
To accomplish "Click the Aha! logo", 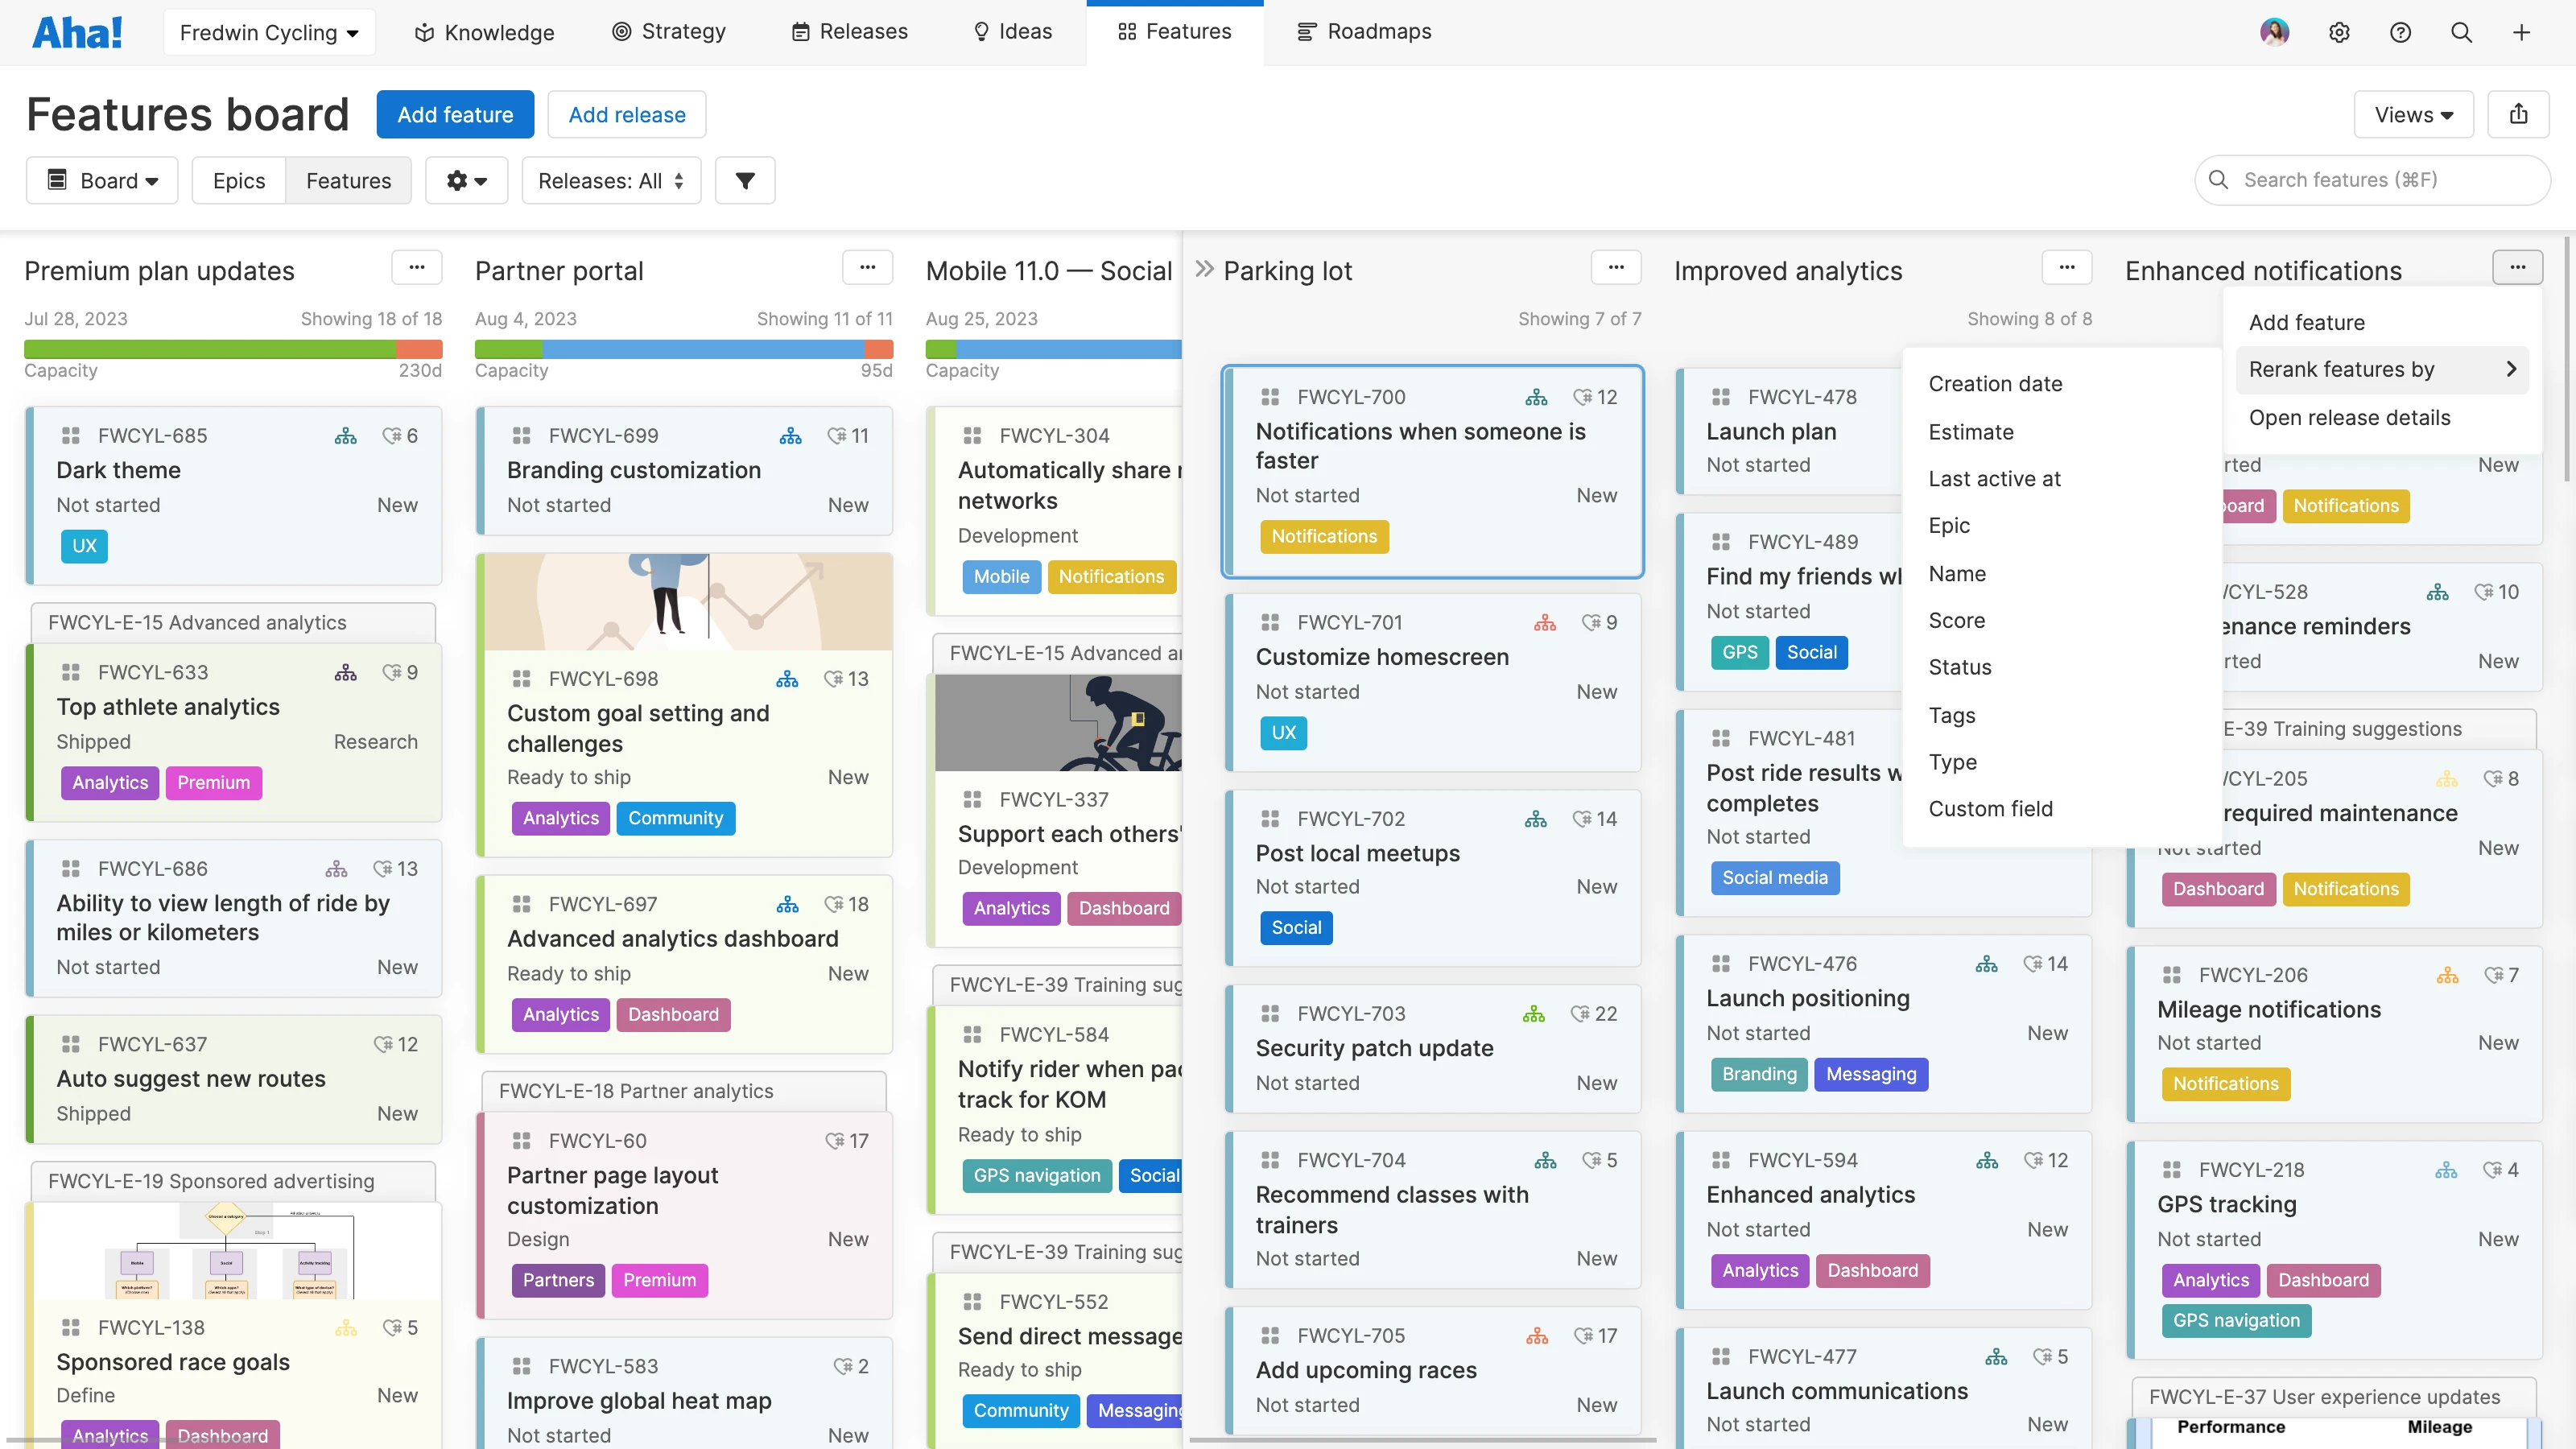I will coord(79,31).
